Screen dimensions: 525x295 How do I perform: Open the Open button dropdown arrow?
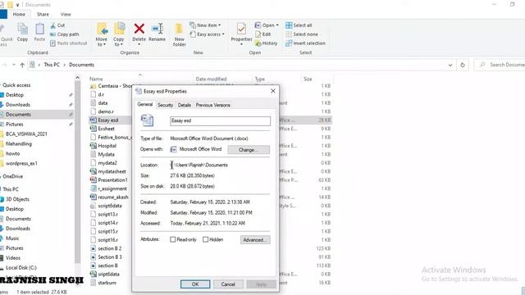[x=277, y=25]
